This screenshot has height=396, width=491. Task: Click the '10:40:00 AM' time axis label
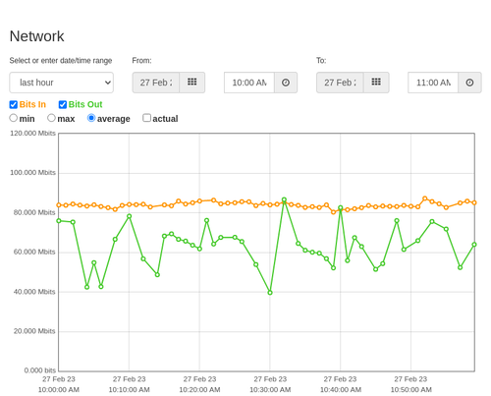tap(341, 390)
